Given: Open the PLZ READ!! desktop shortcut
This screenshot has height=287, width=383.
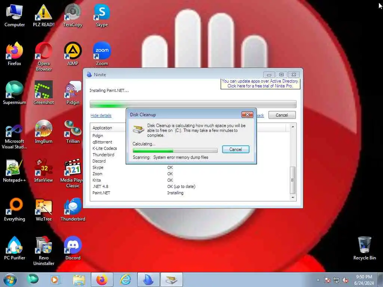Looking at the screenshot, I should pos(44,15).
